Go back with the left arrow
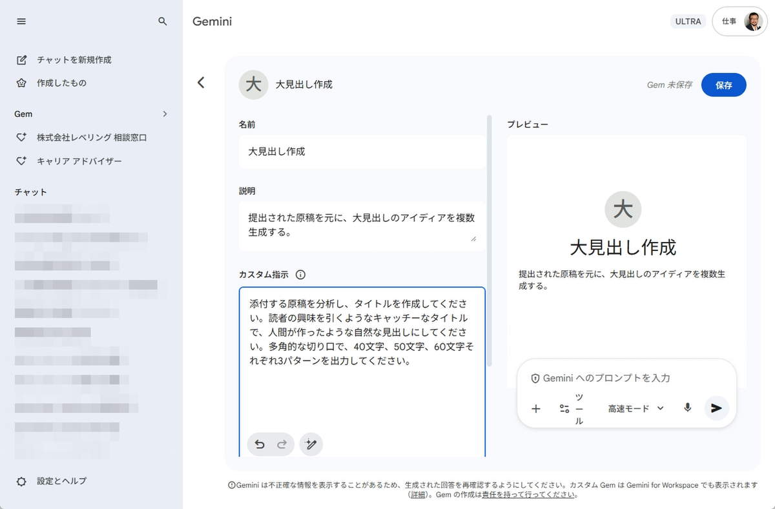The image size is (775, 509). coord(201,83)
